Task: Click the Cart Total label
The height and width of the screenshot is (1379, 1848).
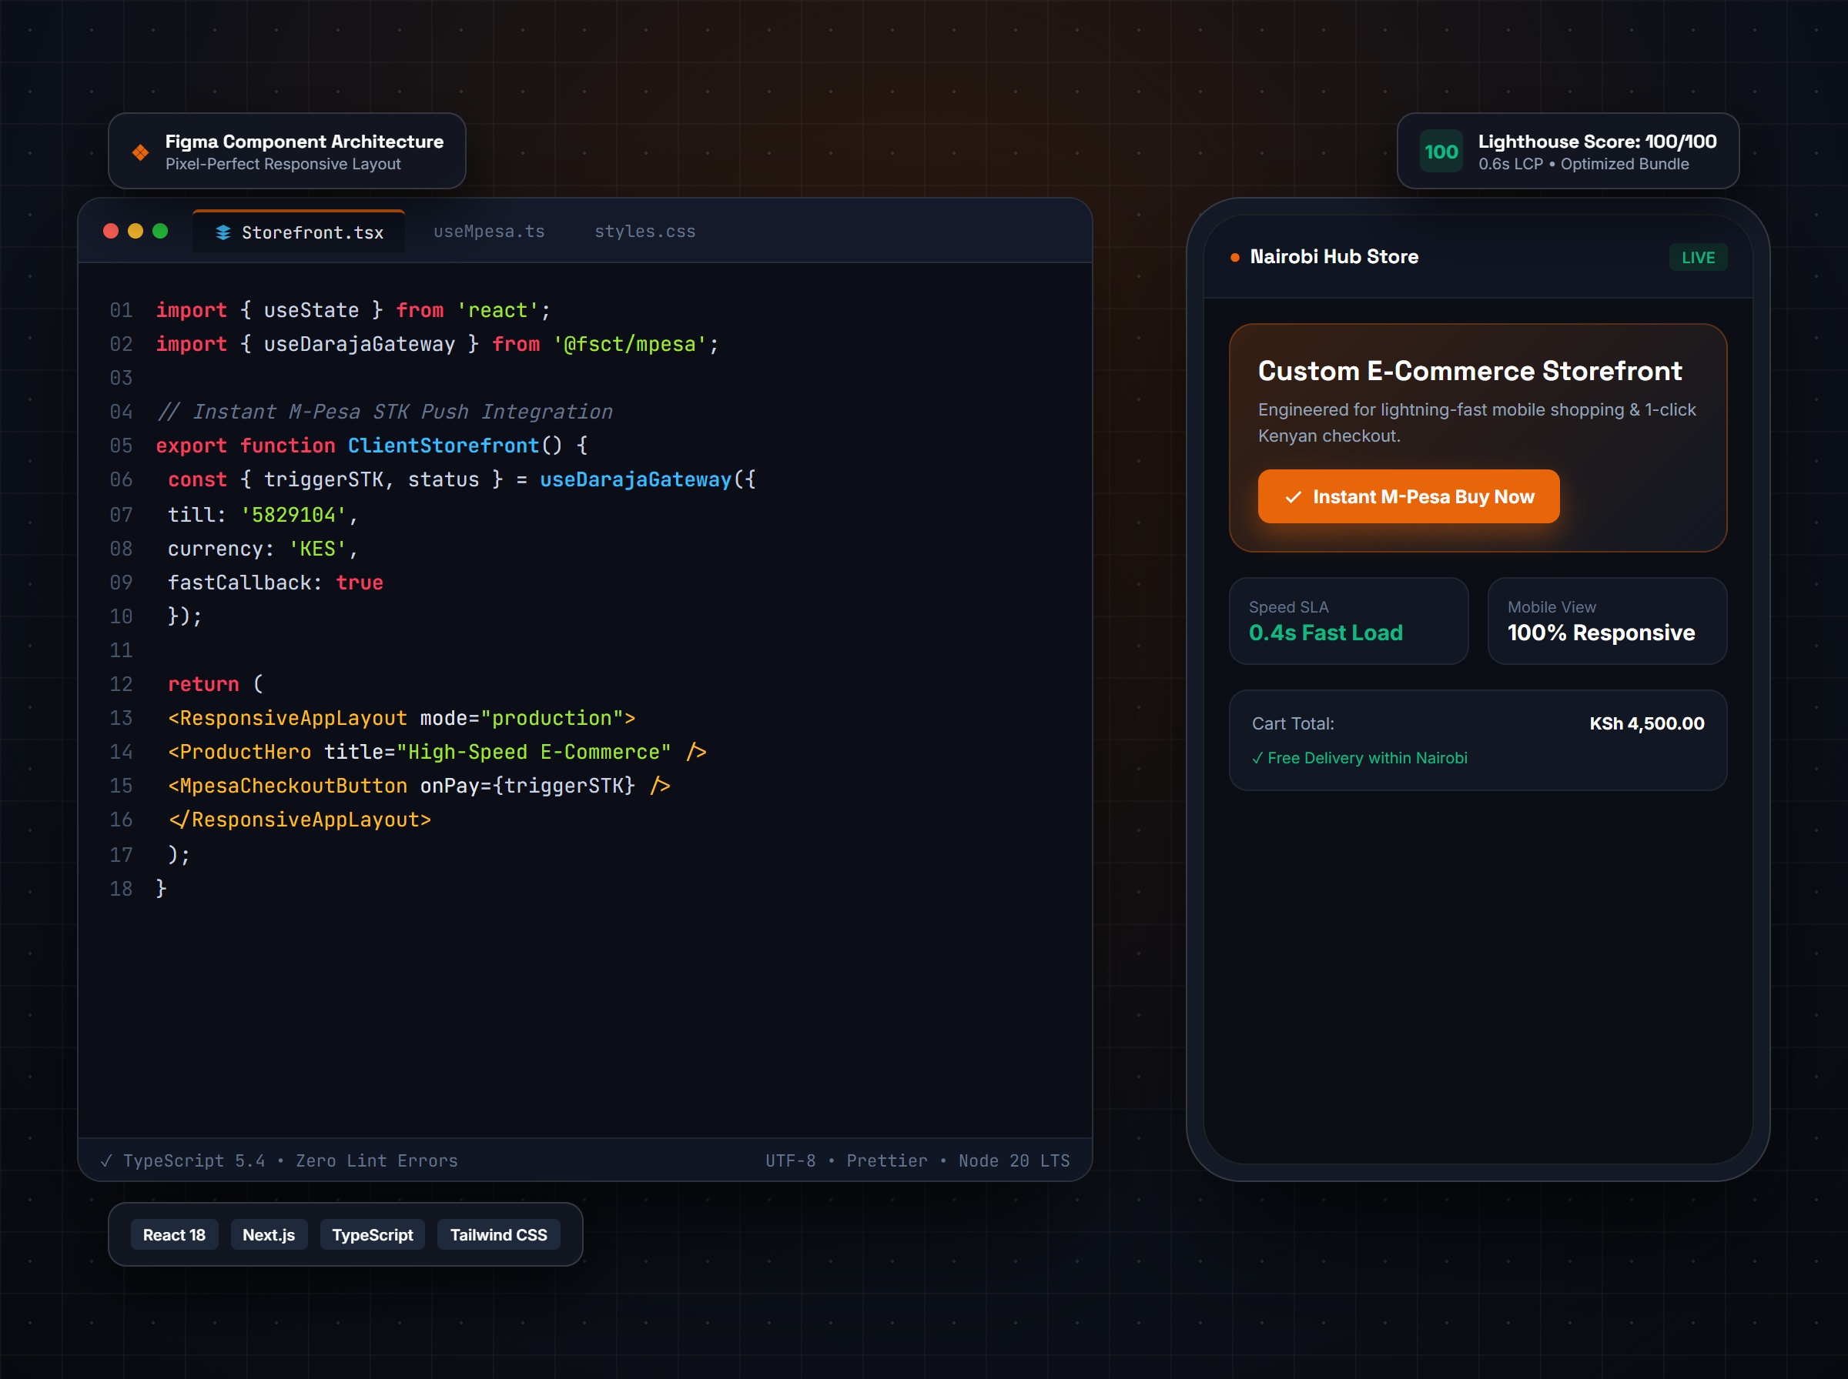Action: point(1293,723)
